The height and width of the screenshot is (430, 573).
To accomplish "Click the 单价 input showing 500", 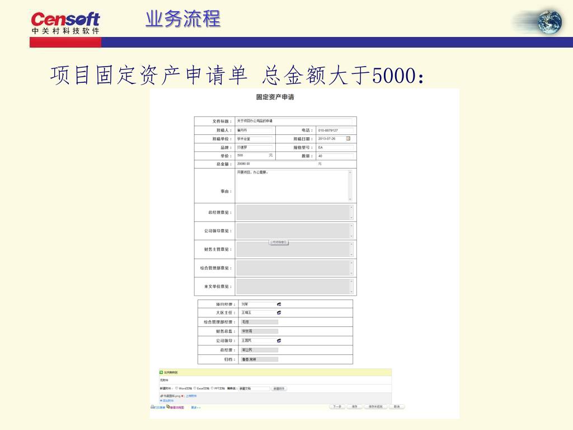I will [x=252, y=156].
